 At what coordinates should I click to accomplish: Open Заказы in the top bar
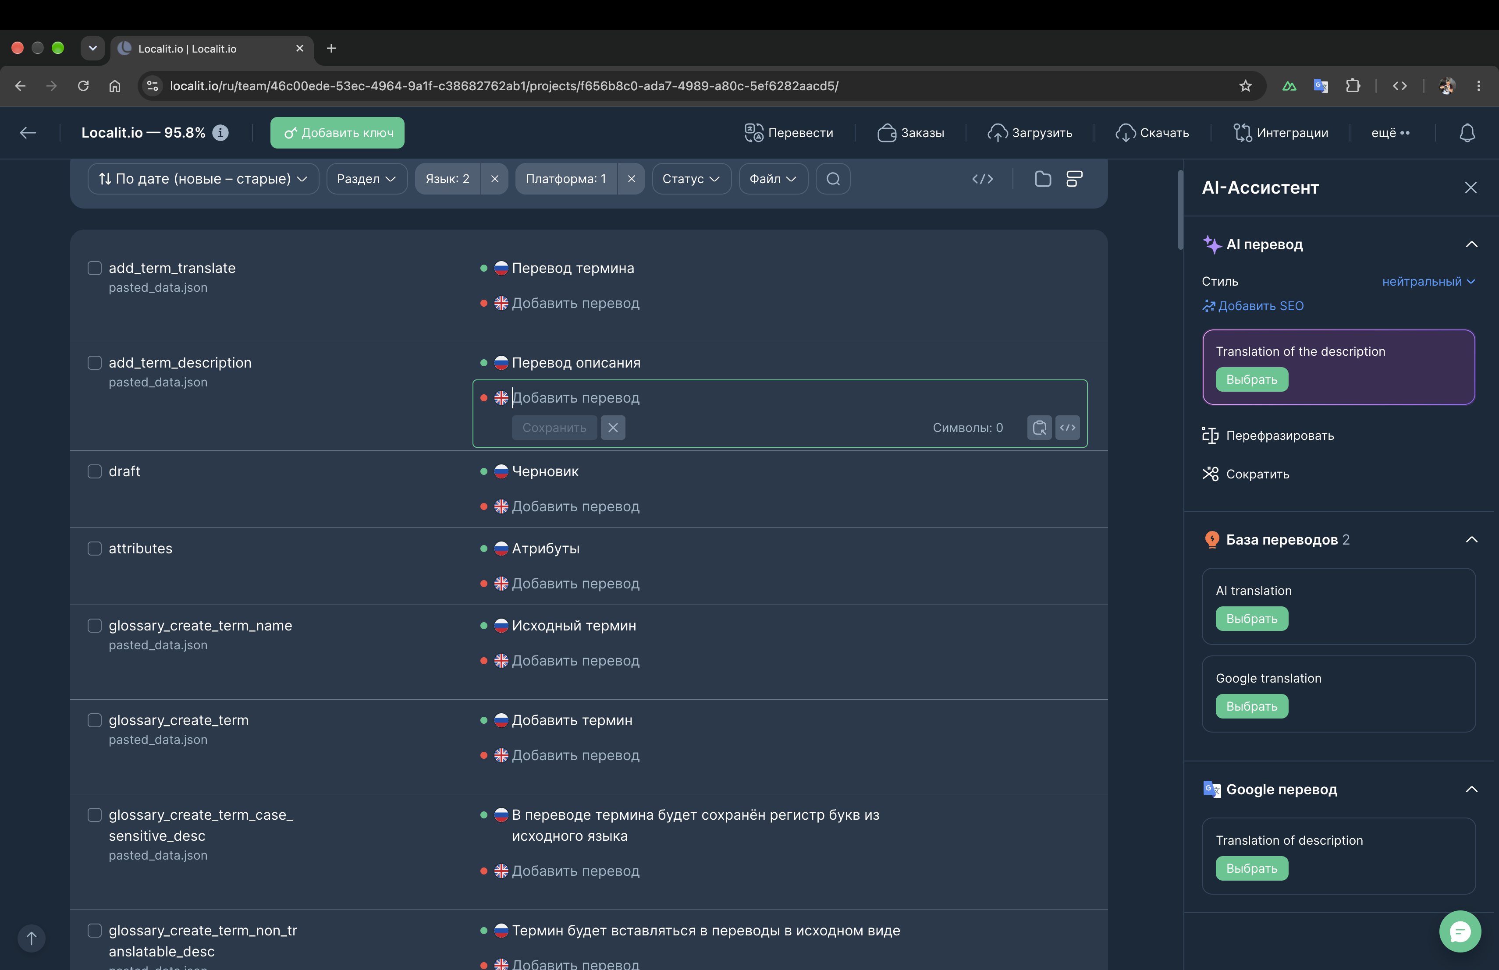911,133
